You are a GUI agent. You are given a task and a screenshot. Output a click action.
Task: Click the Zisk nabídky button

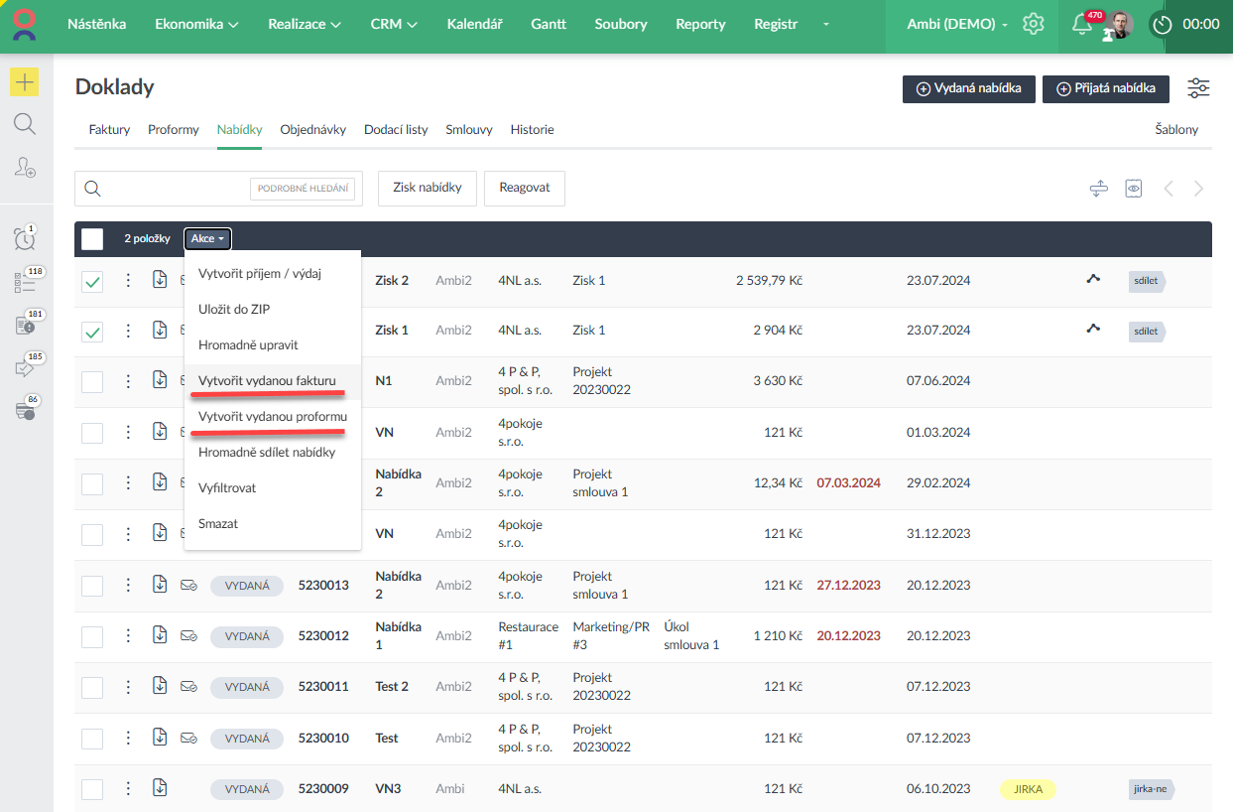[427, 188]
